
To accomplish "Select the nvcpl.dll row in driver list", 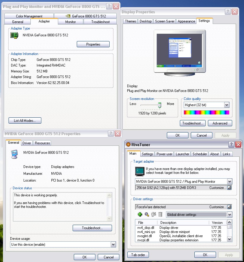I will point(181,240).
